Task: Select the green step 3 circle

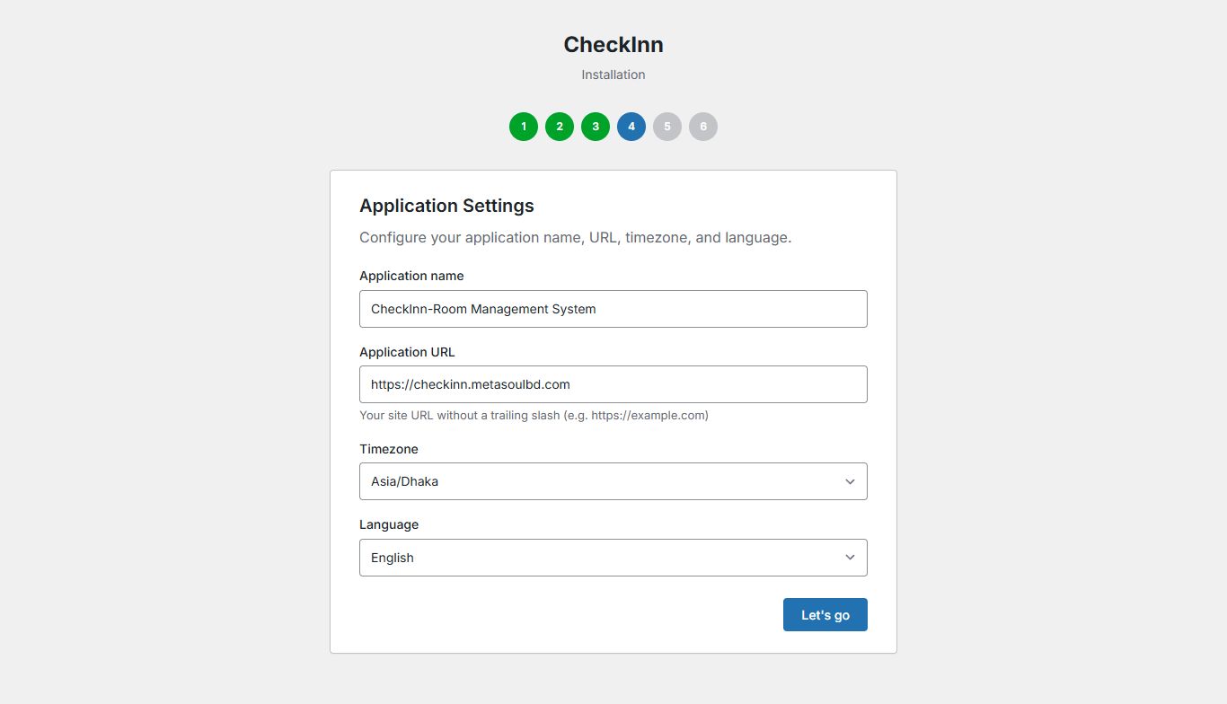Action: [x=596, y=127]
